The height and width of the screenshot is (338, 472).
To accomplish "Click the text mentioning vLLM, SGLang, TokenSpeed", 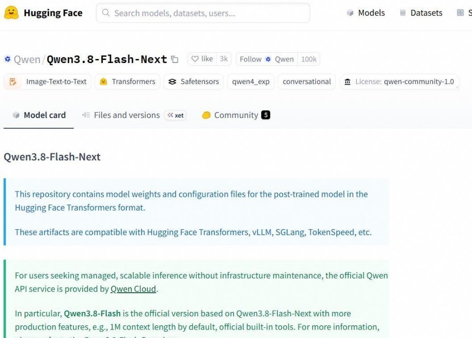I will [x=193, y=232].
